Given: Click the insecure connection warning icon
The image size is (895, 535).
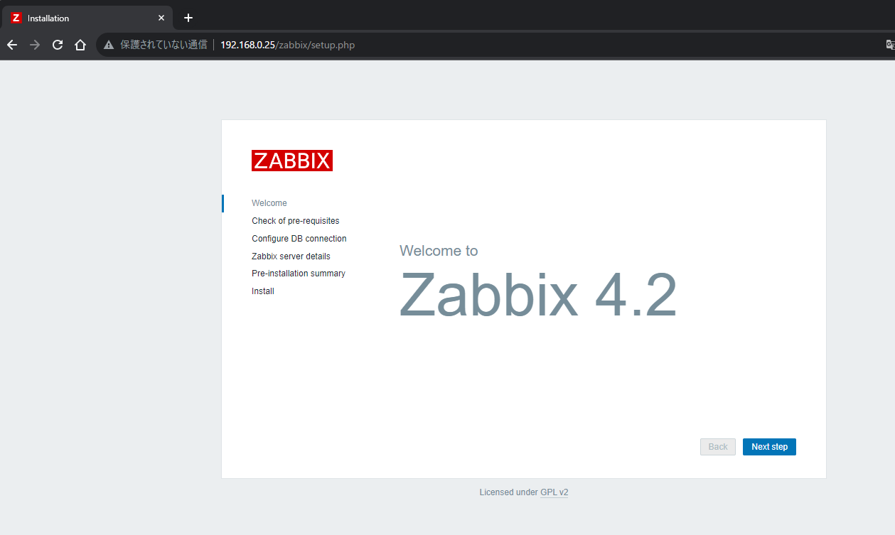Looking at the screenshot, I should (x=108, y=44).
